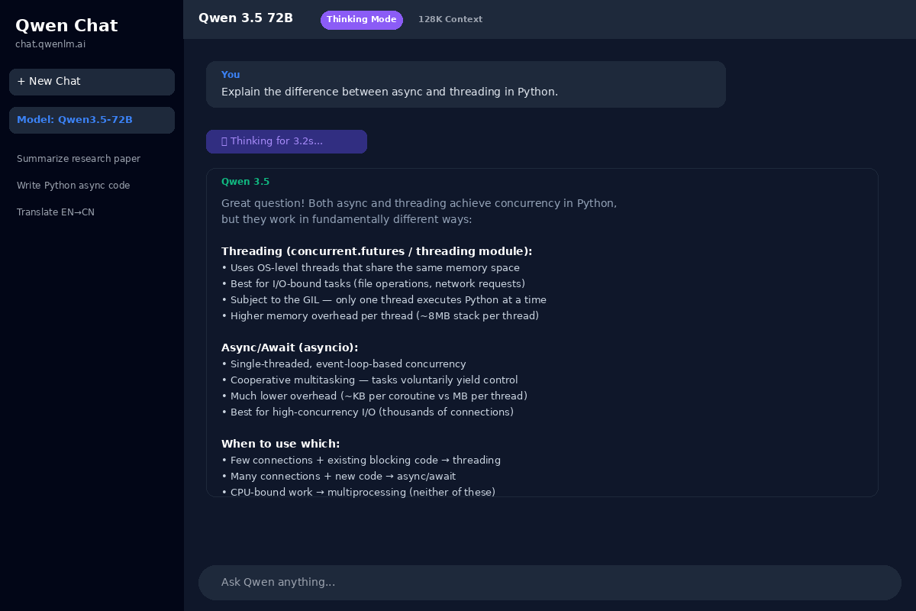Image resolution: width=916 pixels, height=611 pixels.
Task: Open the "Summarize research paper" conversation
Action: [x=79, y=159]
